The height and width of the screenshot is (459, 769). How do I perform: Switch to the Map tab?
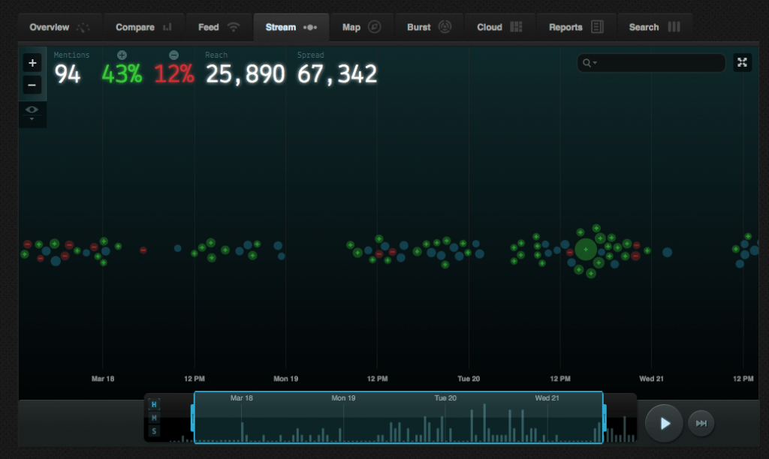361,27
